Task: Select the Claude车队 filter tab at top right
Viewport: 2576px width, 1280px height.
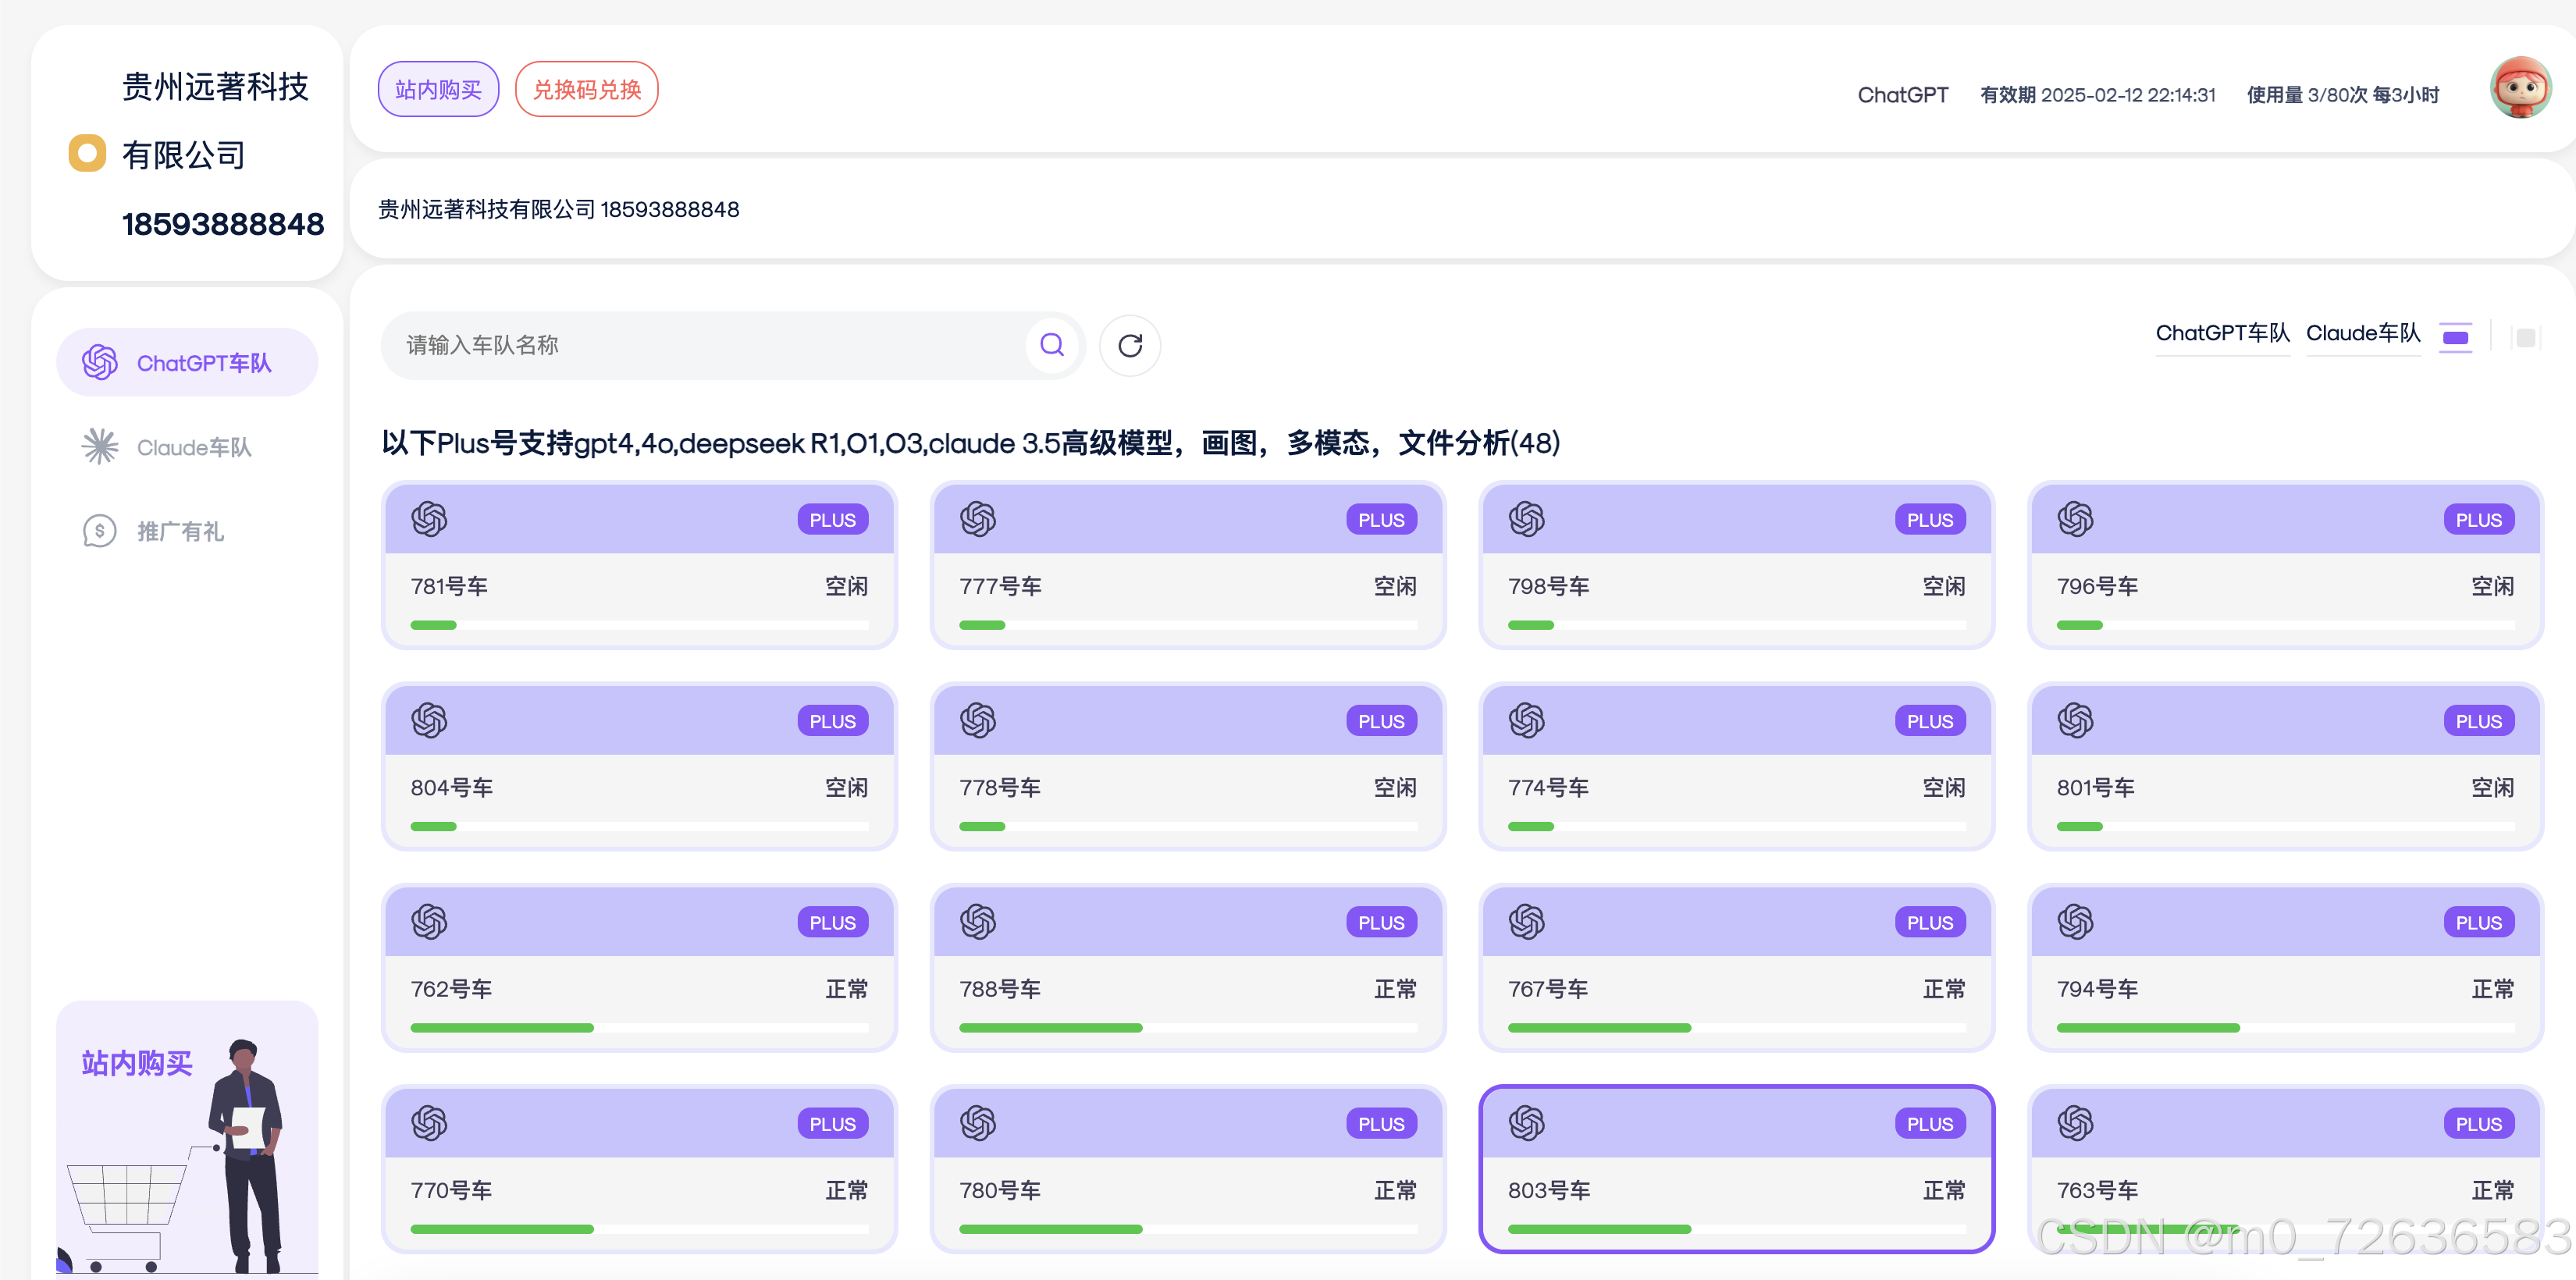Action: 2362,333
